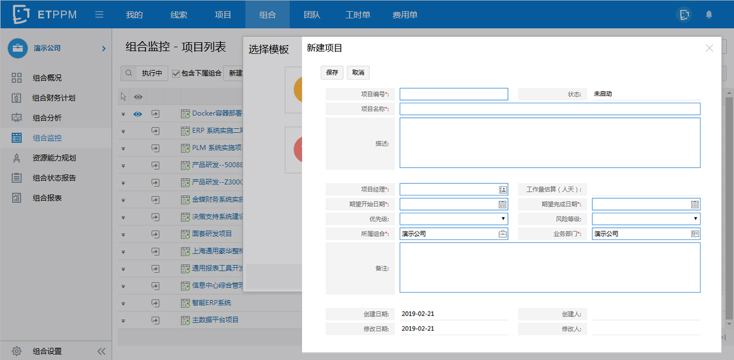Open 资源能力规划 in the sidebar
Viewport: 734px width, 360px height.
pyautogui.click(x=53, y=158)
